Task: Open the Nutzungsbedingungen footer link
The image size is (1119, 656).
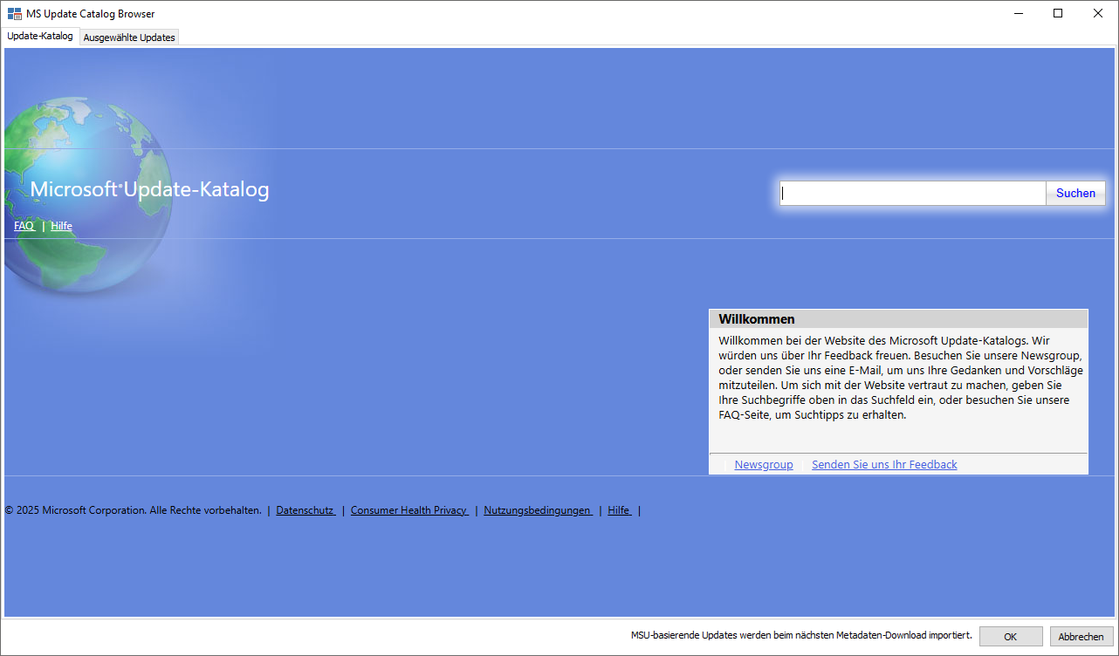Action: [x=537, y=511]
